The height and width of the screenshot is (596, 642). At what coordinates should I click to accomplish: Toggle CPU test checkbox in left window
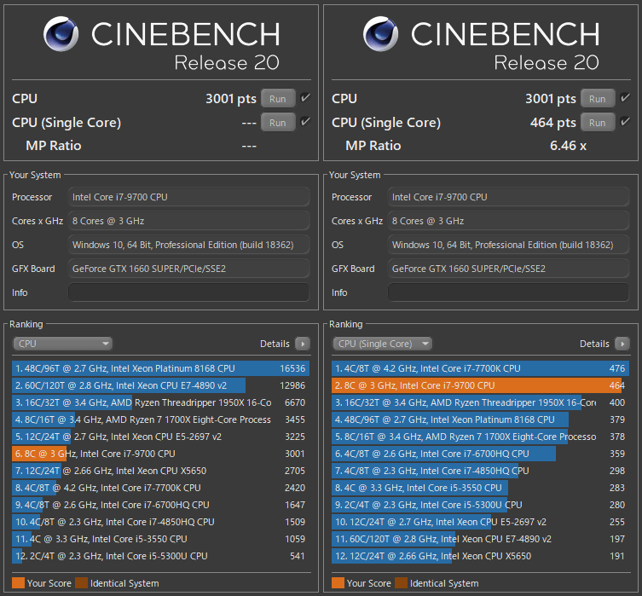point(305,98)
